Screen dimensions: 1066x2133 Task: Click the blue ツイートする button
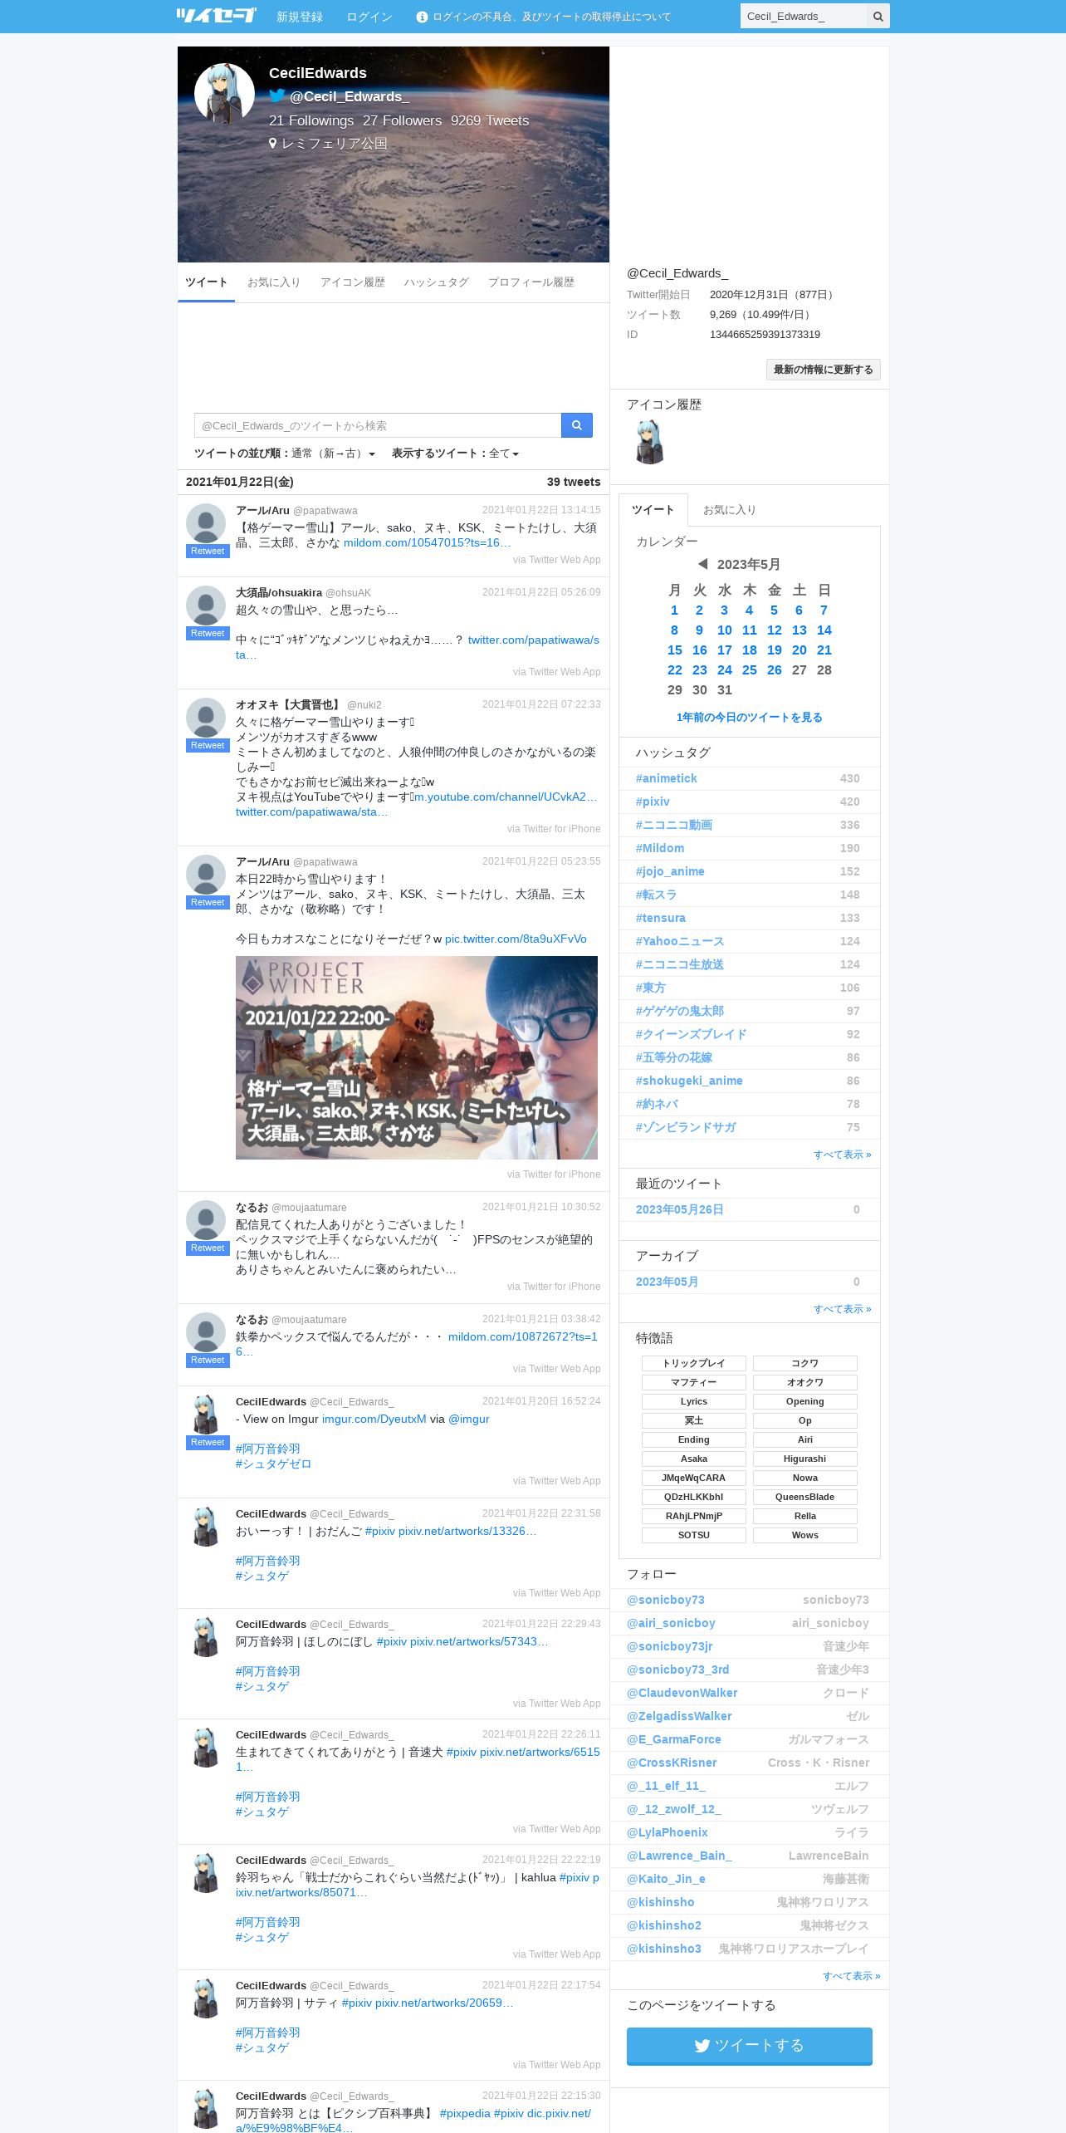tap(749, 2045)
